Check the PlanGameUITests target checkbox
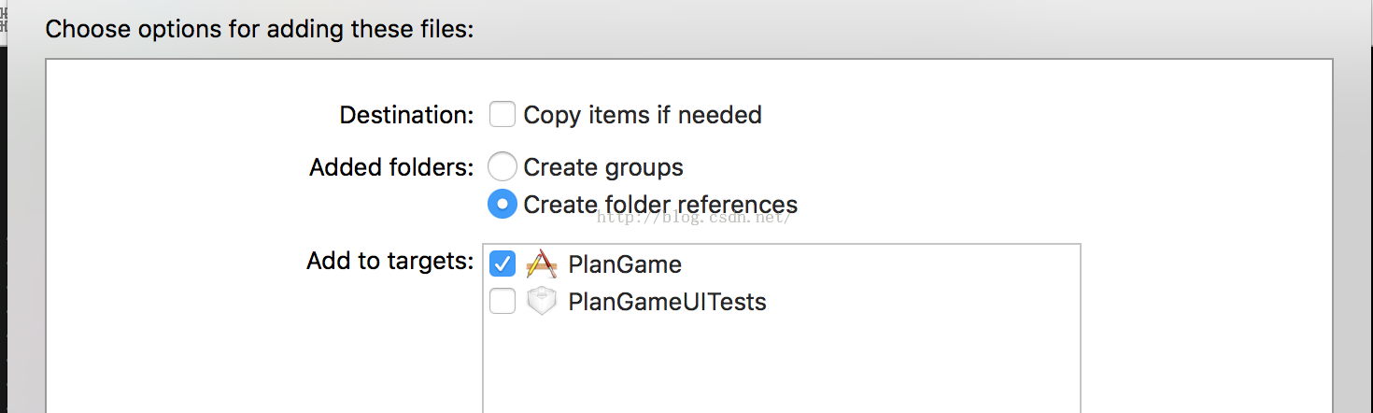This screenshot has height=413, width=1373. 502,302
